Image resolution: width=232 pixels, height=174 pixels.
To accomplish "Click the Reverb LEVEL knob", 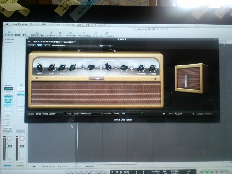I will coord(91,67).
